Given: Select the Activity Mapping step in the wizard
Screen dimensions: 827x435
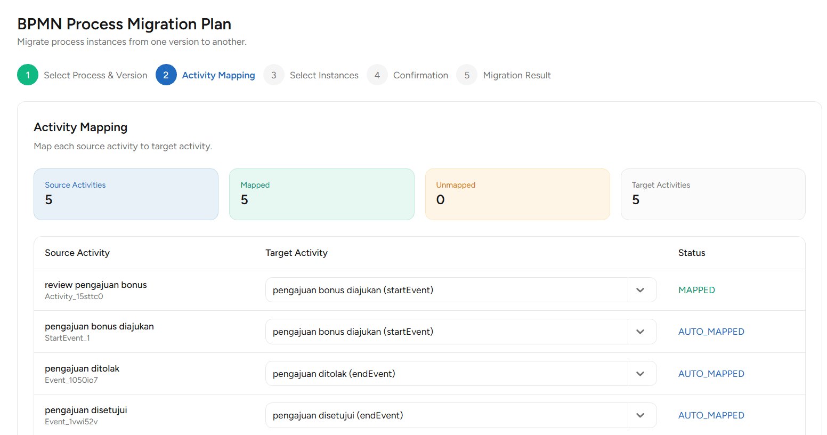Looking at the screenshot, I should click(206, 75).
